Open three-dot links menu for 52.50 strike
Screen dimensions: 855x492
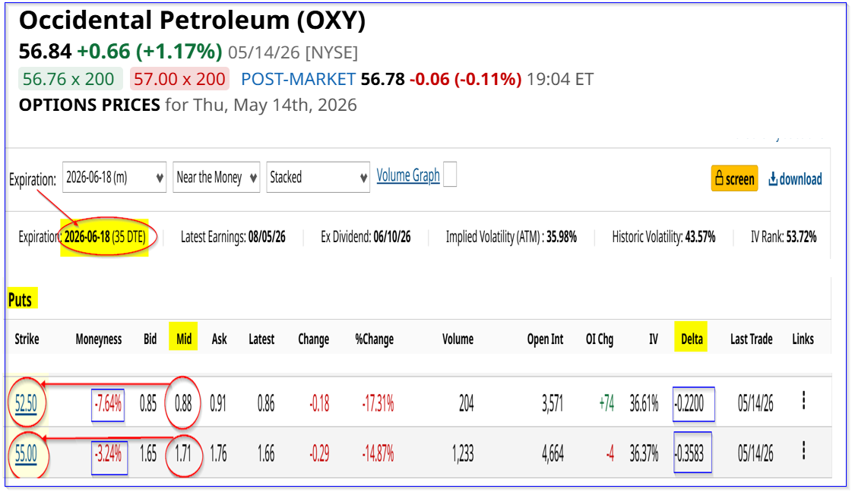tap(803, 400)
